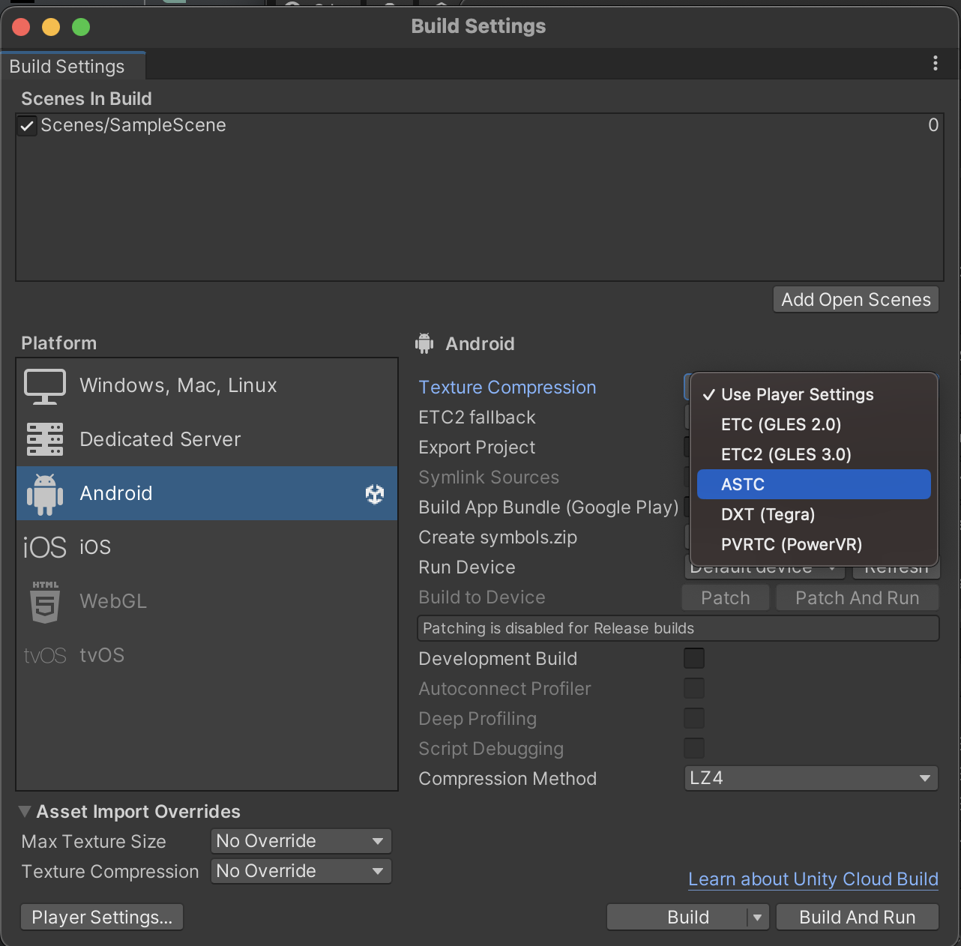
Task: Click the Texture Compression label in Android settings
Action: tap(507, 388)
